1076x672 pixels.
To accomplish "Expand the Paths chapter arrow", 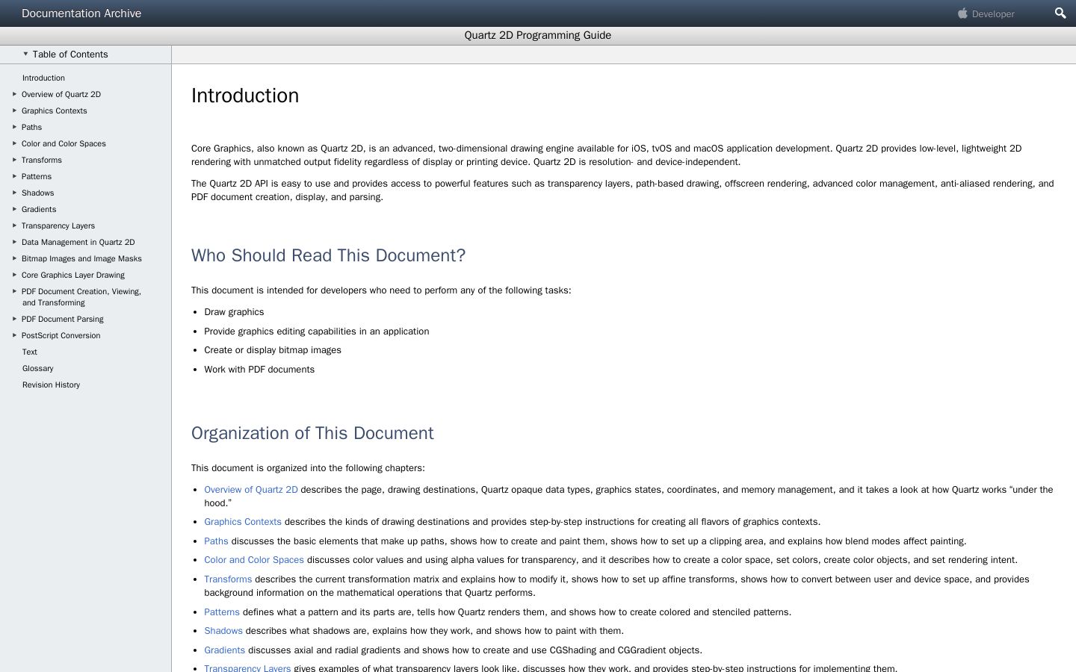I will click(14, 127).
